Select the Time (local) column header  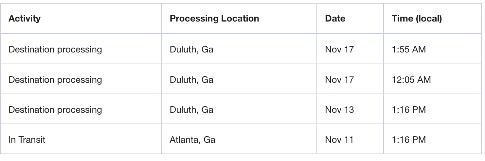coord(417,19)
